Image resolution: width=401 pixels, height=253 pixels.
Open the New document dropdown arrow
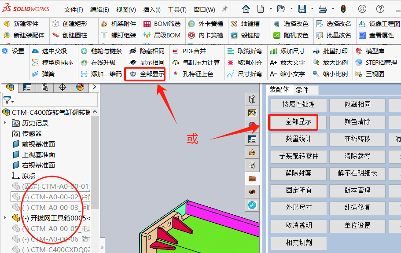271,9
